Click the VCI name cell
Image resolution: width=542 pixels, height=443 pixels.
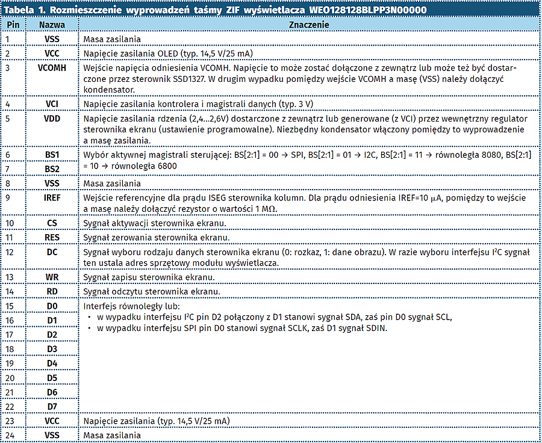pos(52,104)
